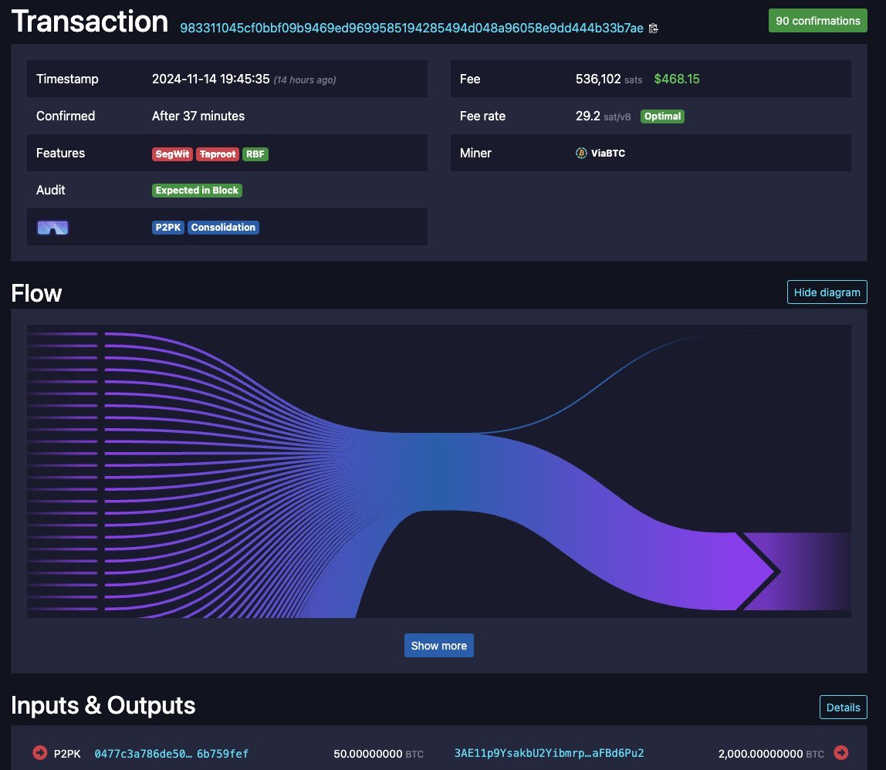
Task: Click the red output arrow beside 2,000 BTC
Action: point(840,752)
